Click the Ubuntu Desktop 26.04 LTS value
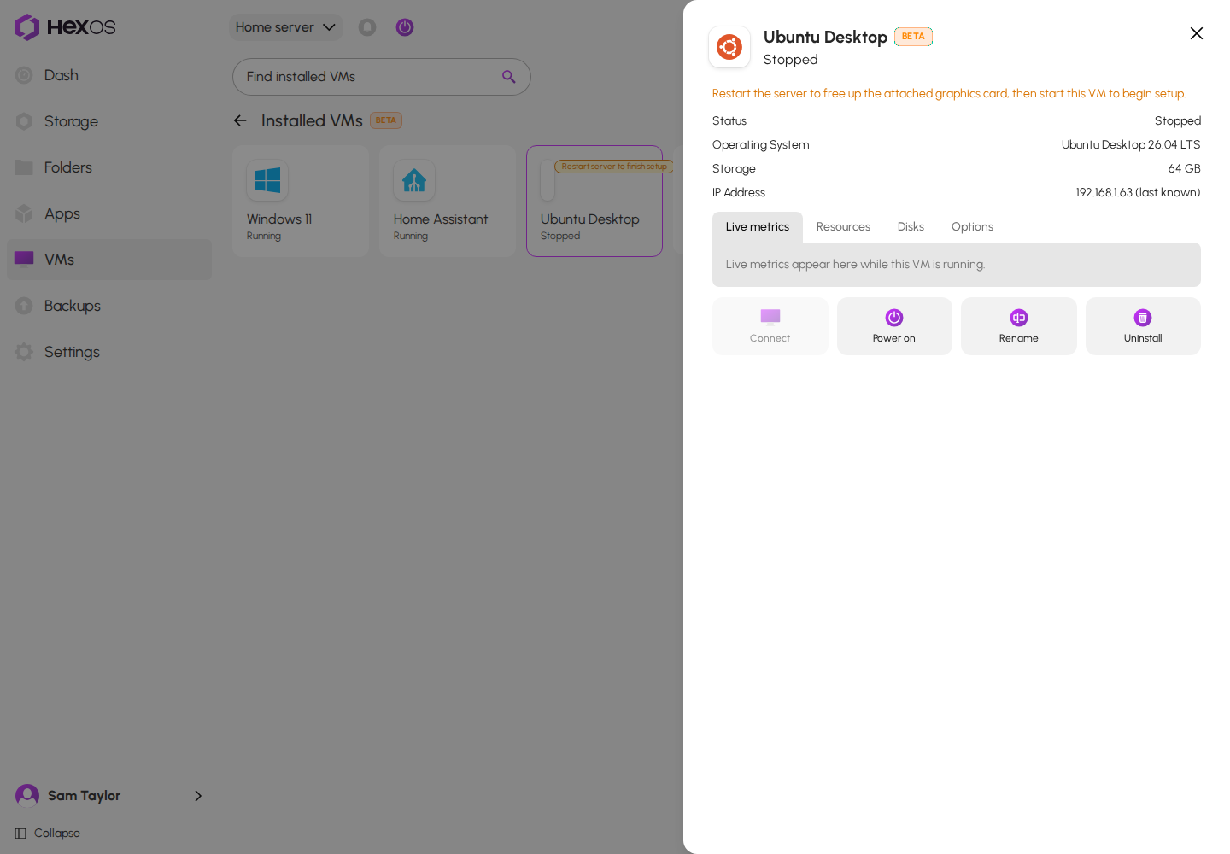1230x854 pixels. pos(1131,144)
